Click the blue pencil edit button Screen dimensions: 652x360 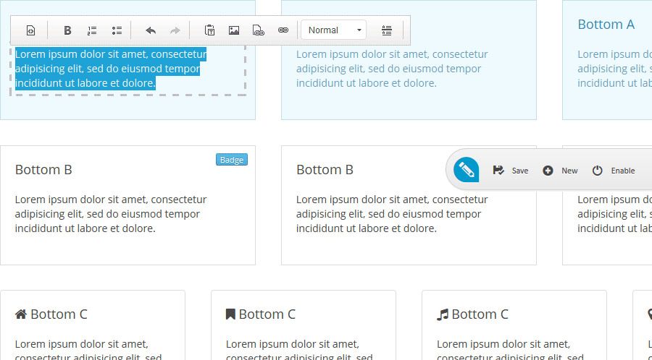point(467,171)
